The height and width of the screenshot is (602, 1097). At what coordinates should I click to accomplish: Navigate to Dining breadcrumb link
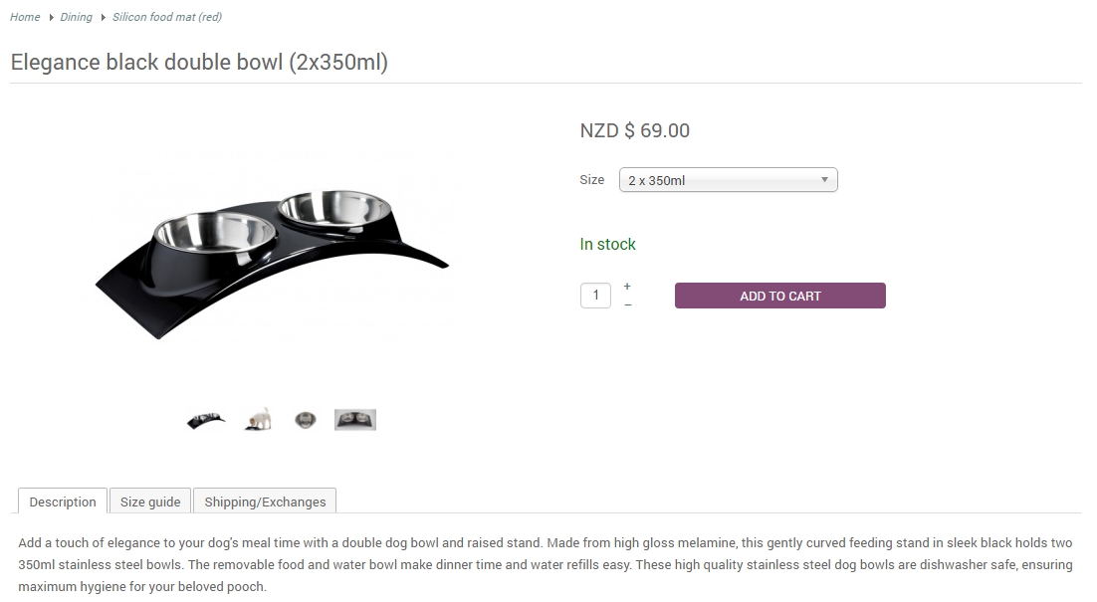[x=76, y=17]
